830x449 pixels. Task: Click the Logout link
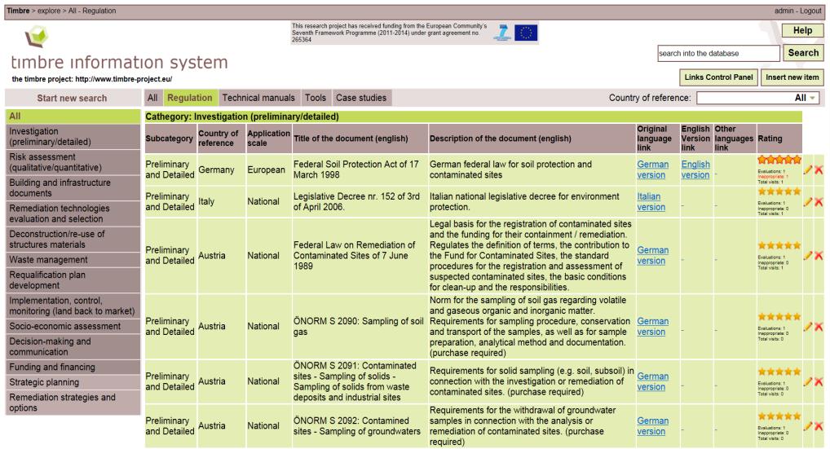pos(810,11)
